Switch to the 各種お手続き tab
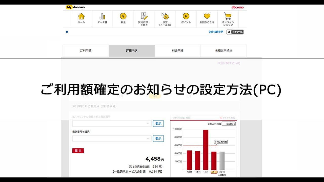Viewport: 324px width, 182px height. (224, 51)
